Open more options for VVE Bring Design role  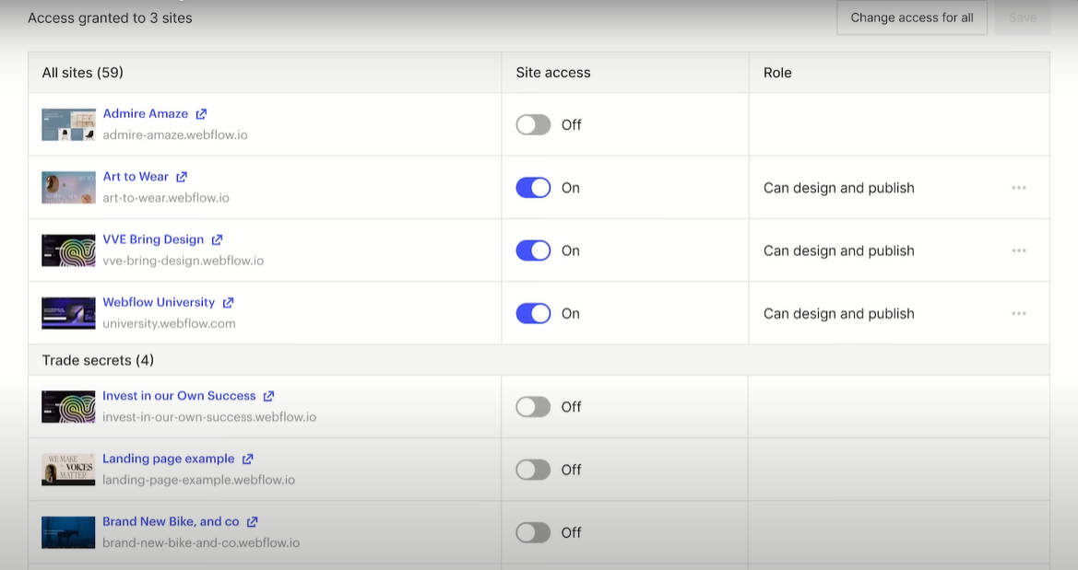tap(1019, 250)
